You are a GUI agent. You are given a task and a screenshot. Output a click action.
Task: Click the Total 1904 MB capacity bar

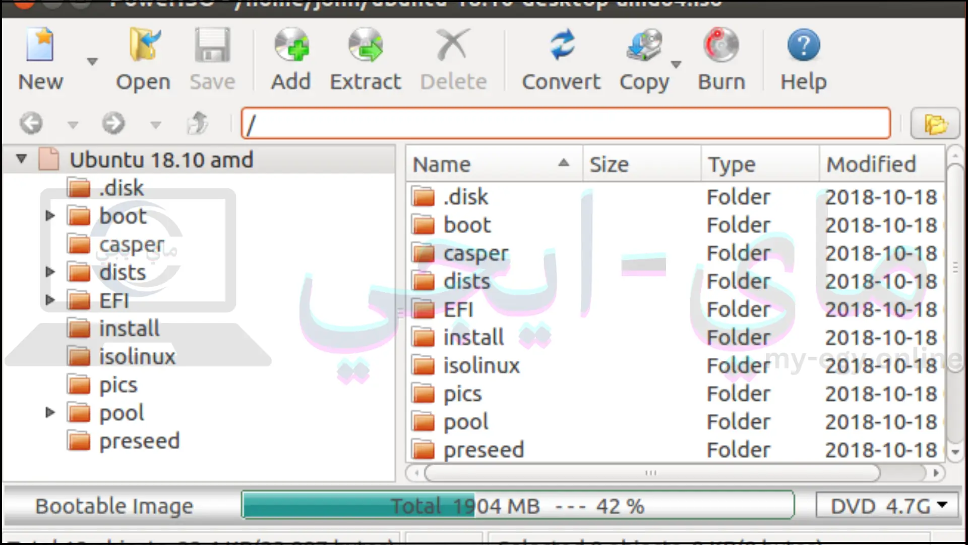click(518, 506)
